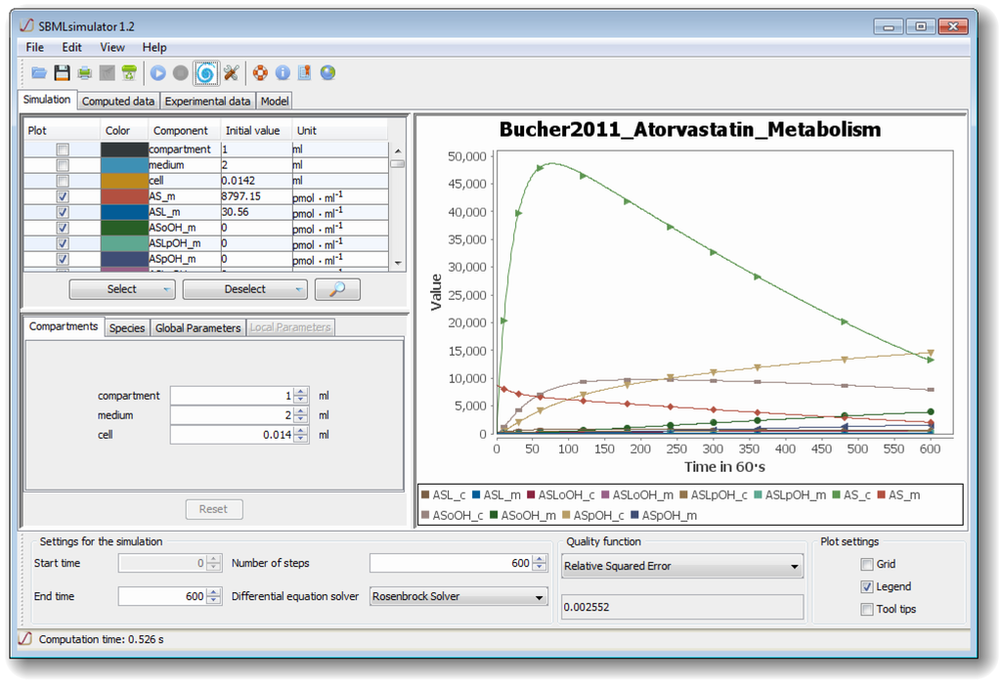Viewport: 1001px width, 687px height.
Task: Expand the Relative Squared Error dropdown
Action: point(682,566)
